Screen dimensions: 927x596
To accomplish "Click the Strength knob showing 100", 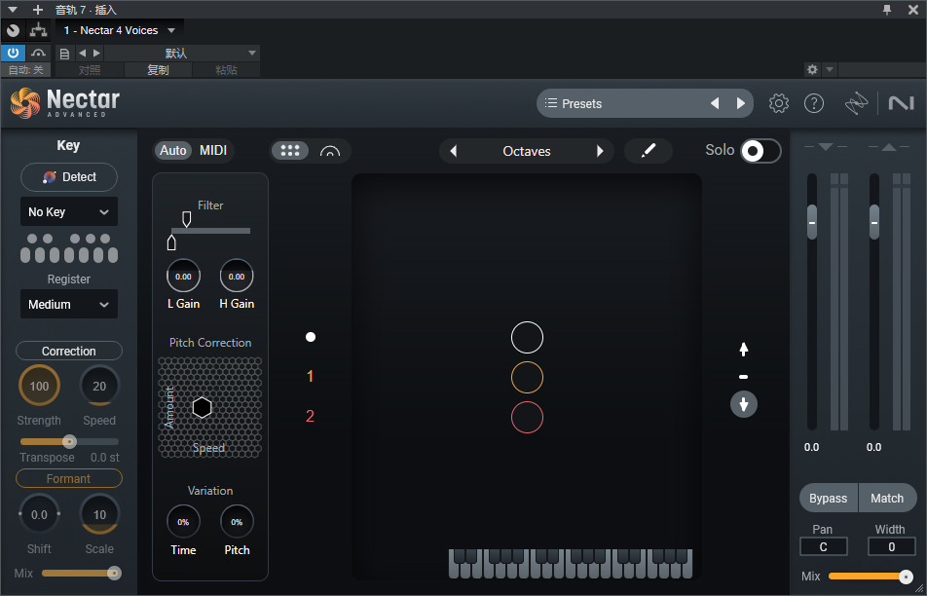I will (39, 386).
